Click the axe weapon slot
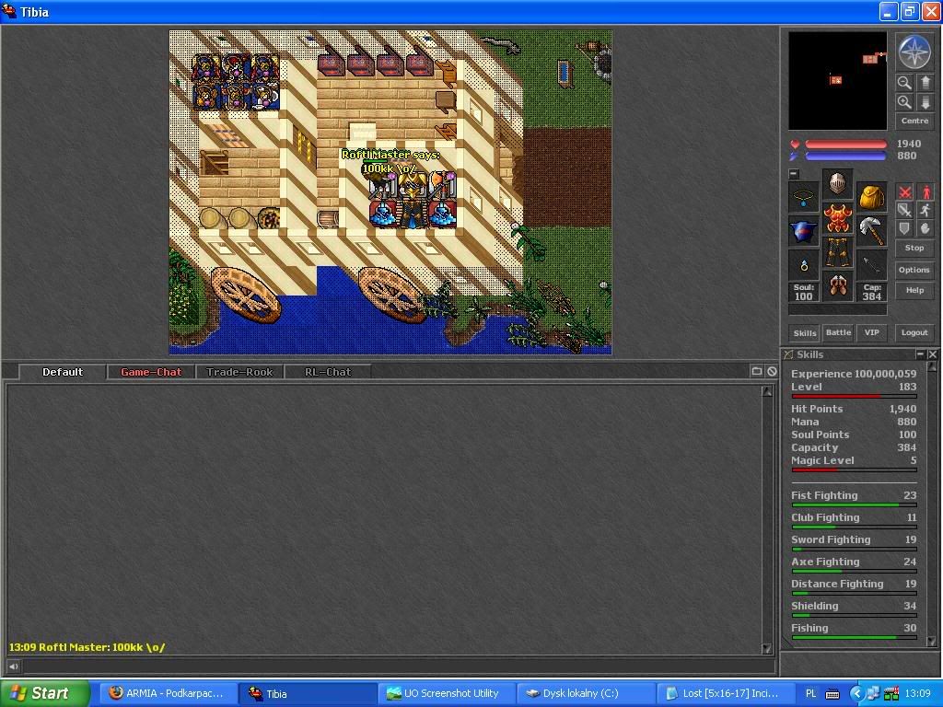Image resolution: width=943 pixels, height=707 pixels. tap(871, 230)
